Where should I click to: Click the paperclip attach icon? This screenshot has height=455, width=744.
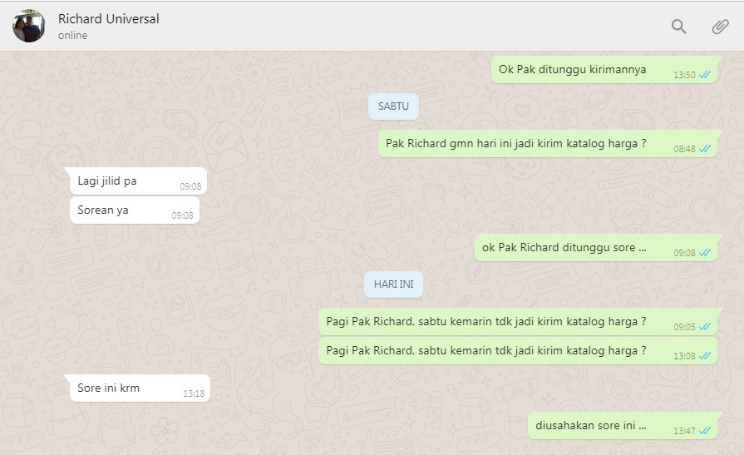(x=720, y=27)
